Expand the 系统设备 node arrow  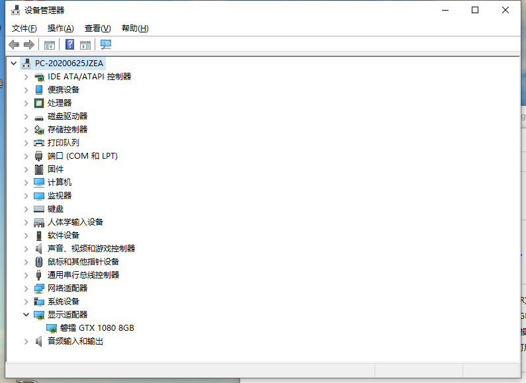click(x=26, y=302)
